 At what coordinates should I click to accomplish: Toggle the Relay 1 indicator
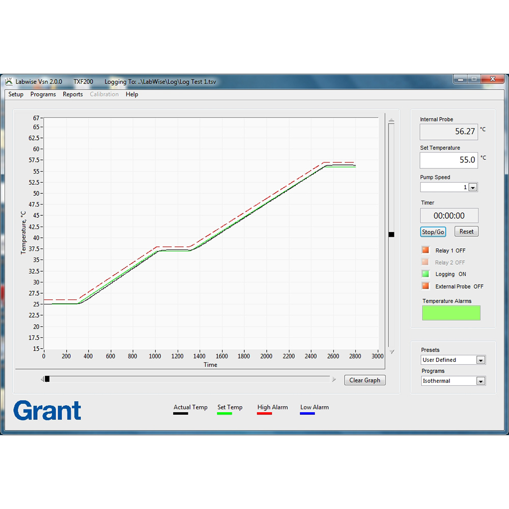(426, 250)
